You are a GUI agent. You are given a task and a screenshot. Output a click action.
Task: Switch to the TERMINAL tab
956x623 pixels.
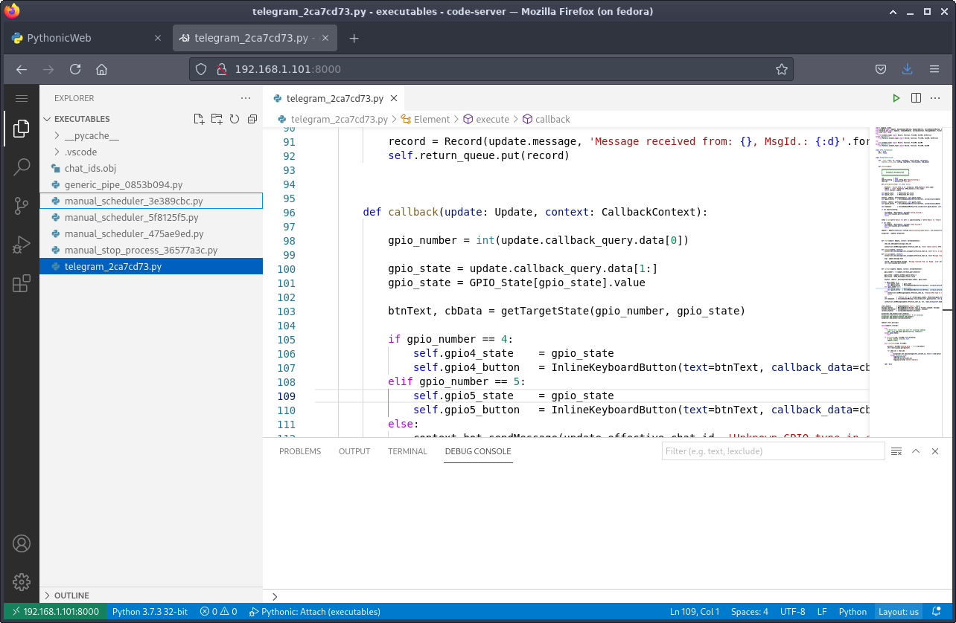pyautogui.click(x=407, y=451)
